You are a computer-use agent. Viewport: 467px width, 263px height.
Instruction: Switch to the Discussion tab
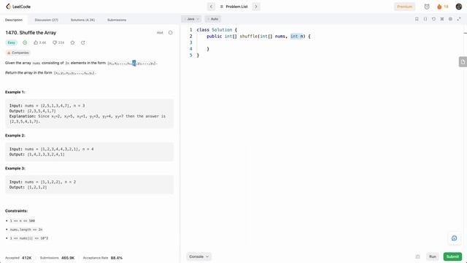pos(47,20)
